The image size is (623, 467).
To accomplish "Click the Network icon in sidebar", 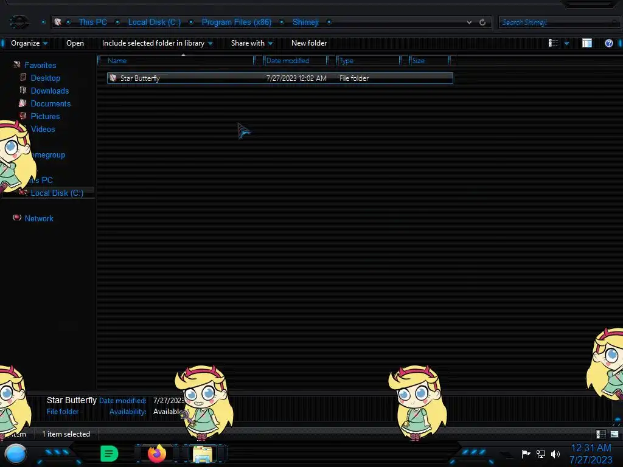I will [16, 218].
